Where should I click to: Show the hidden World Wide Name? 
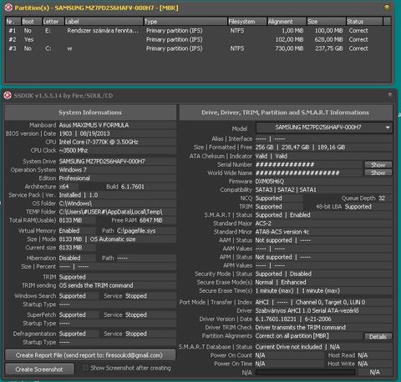point(378,173)
